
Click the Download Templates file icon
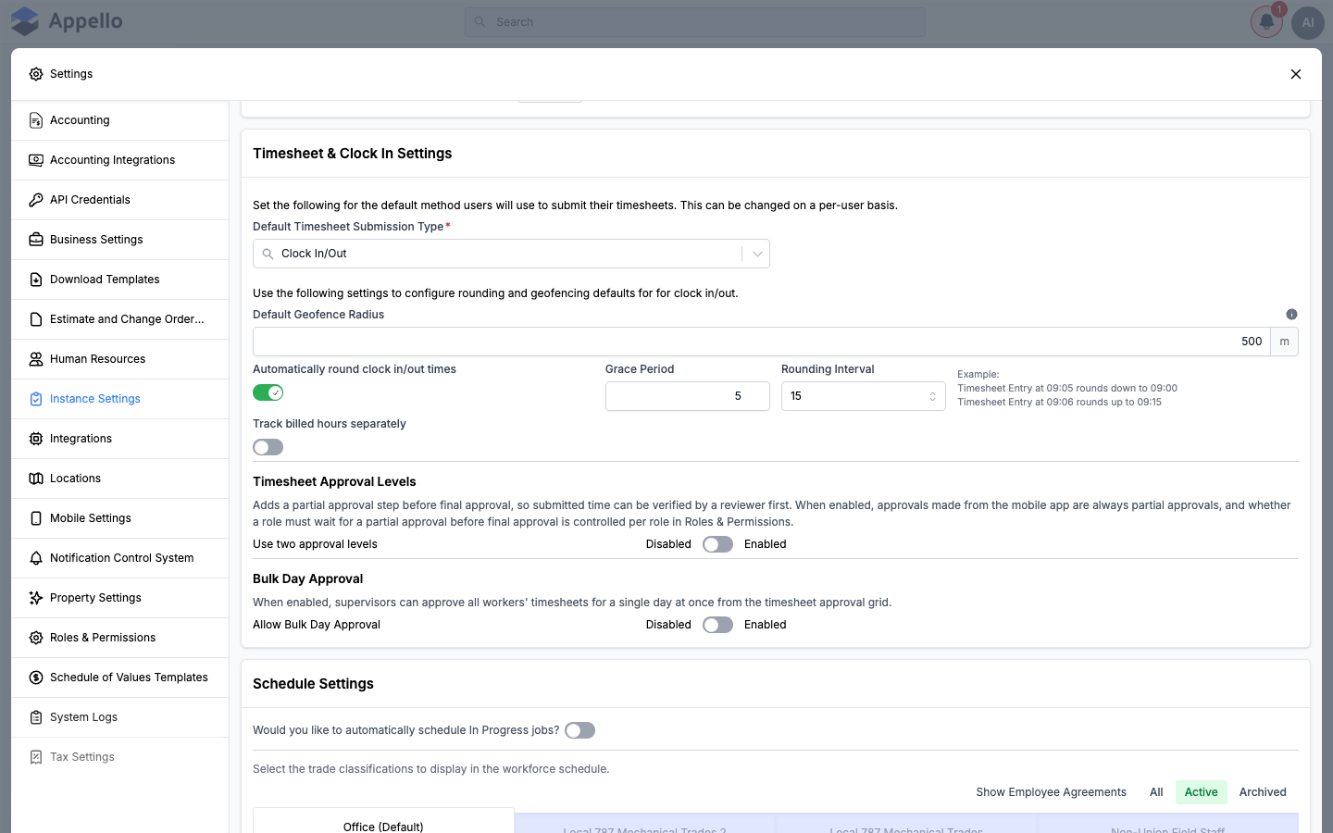pos(36,280)
